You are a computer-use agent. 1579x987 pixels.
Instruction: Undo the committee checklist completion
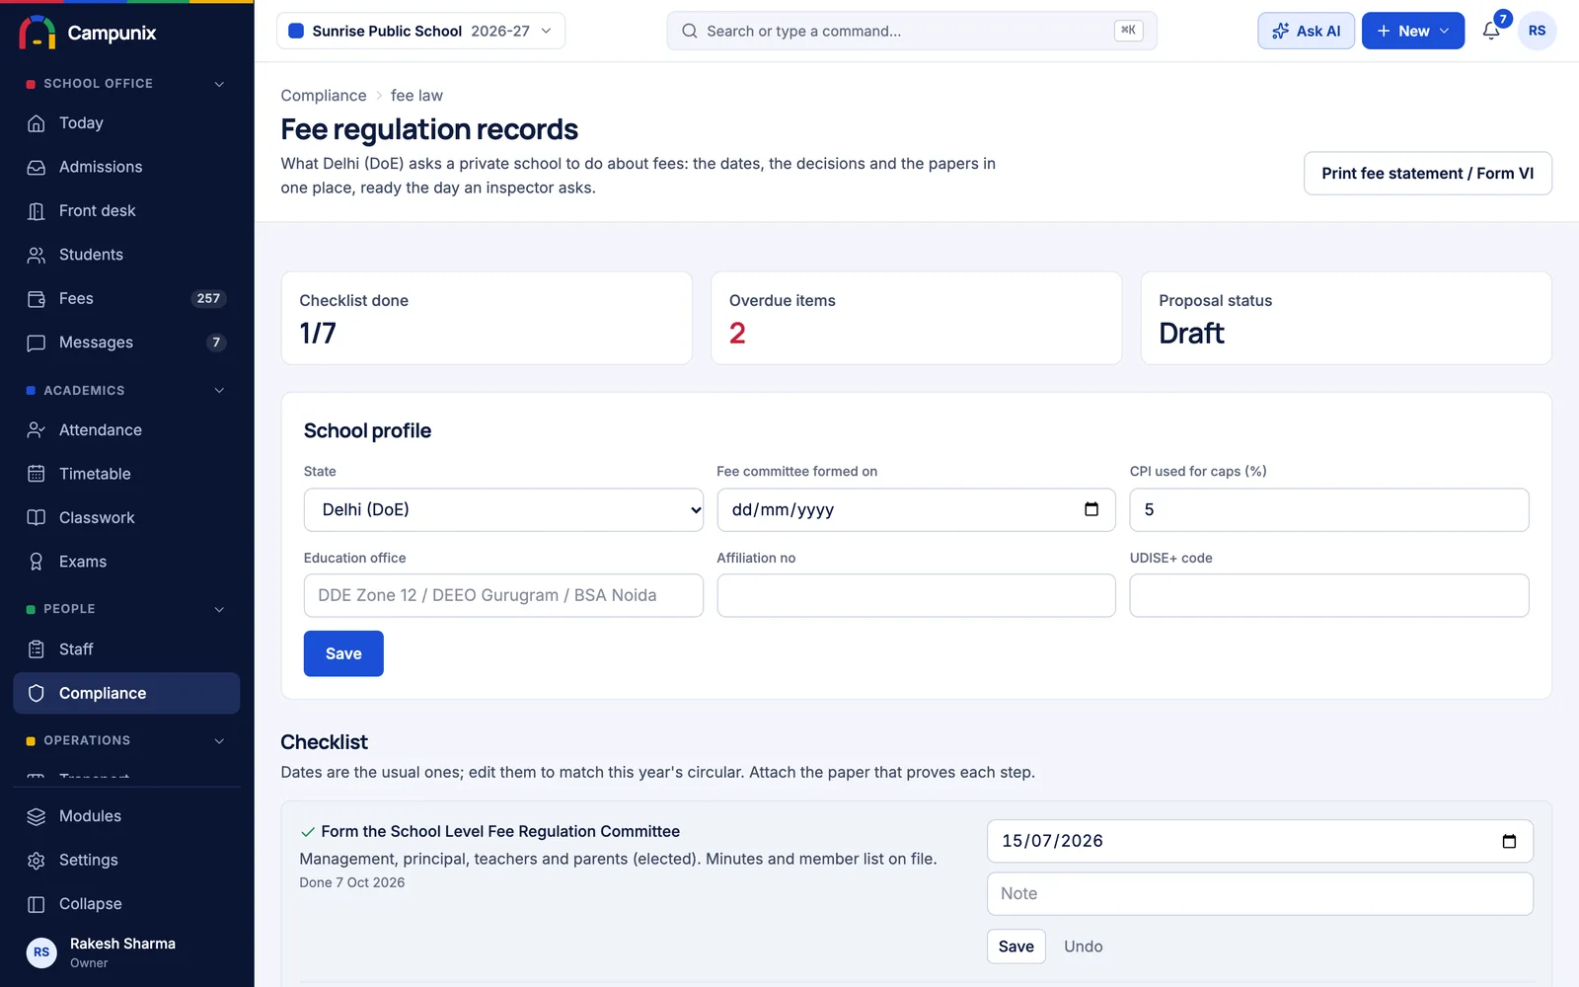click(1083, 947)
